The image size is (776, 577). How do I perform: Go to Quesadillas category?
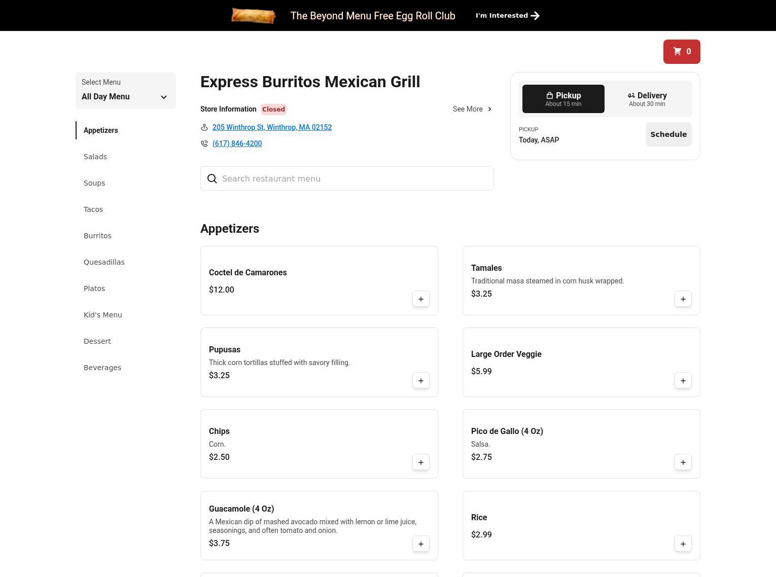104,262
